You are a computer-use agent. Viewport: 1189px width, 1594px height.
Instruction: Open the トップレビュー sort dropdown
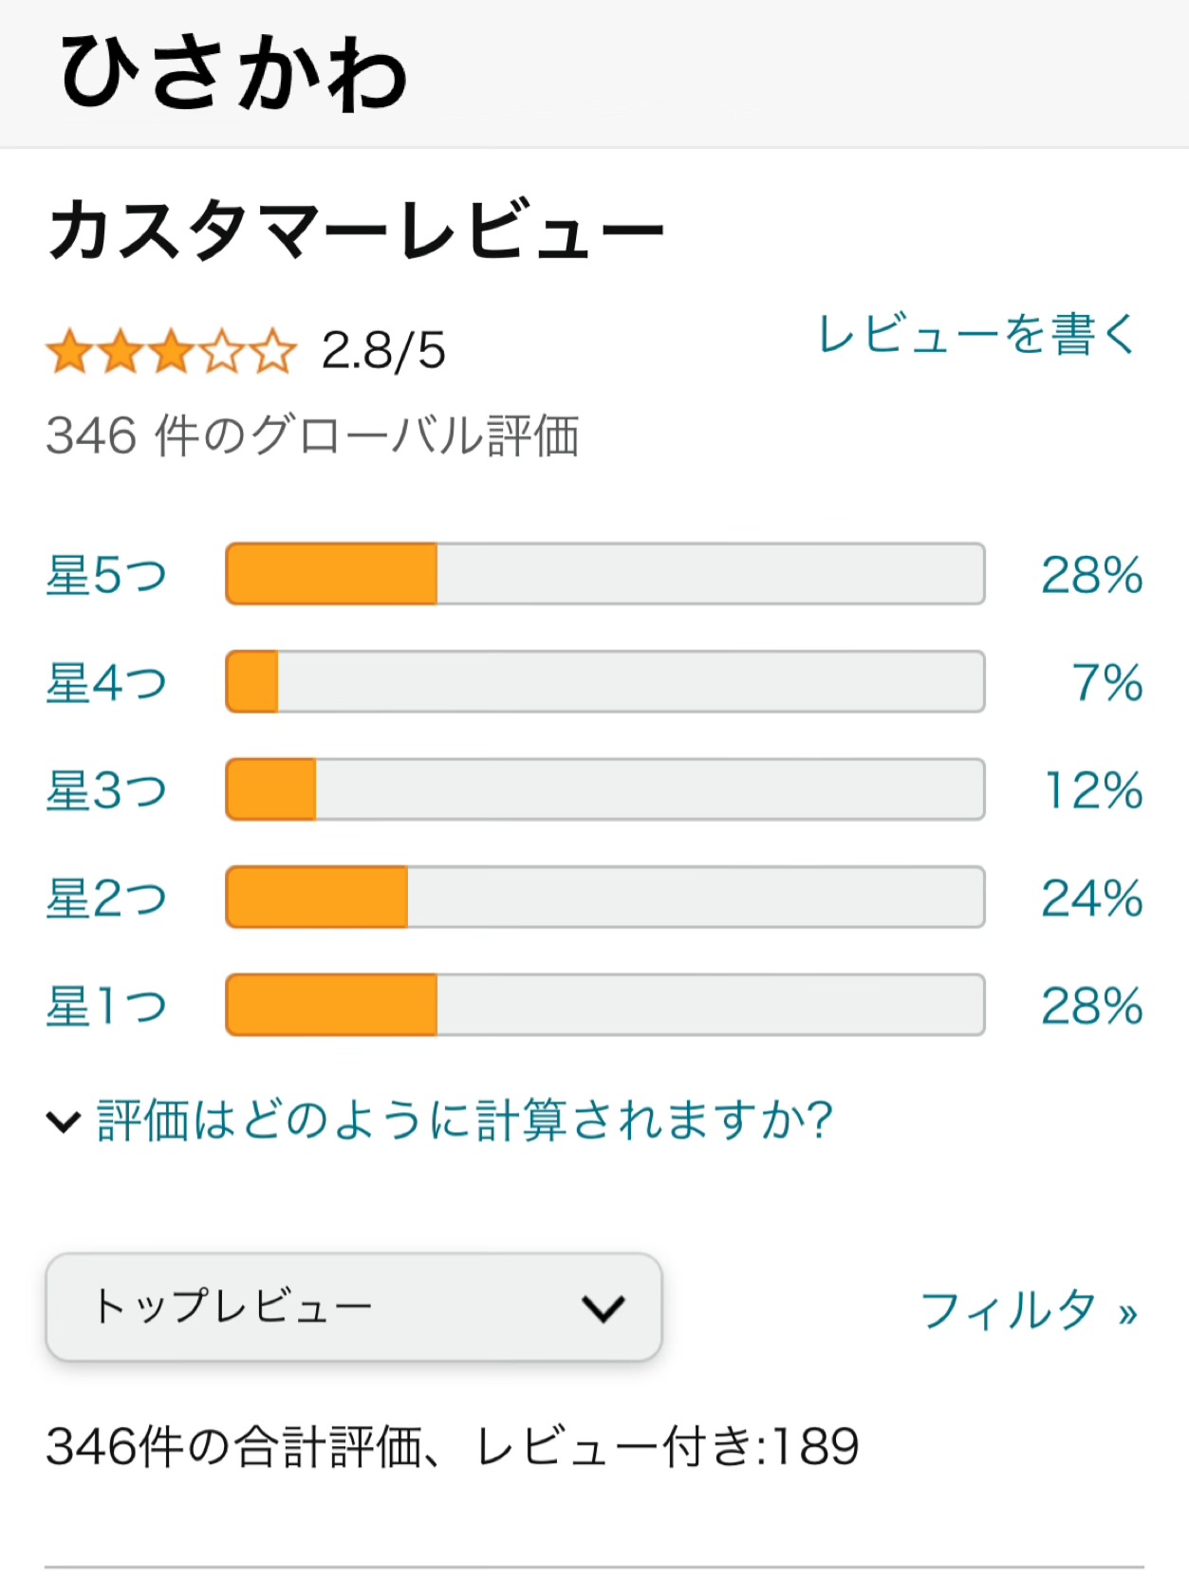click(353, 1307)
